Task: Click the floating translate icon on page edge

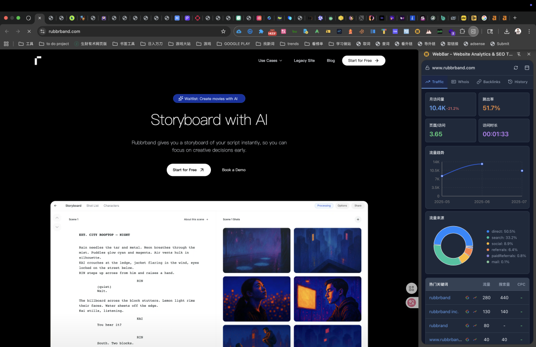Action: [x=411, y=302]
